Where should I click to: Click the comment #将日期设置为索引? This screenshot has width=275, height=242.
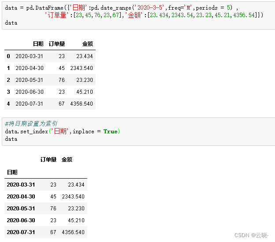(31, 124)
